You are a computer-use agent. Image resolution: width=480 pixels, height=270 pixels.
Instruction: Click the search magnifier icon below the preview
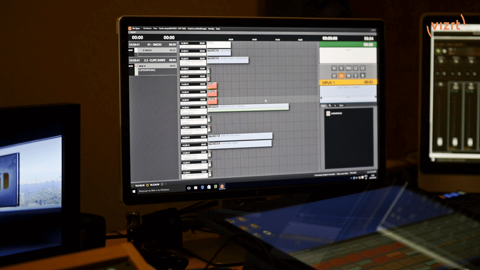click(330, 105)
